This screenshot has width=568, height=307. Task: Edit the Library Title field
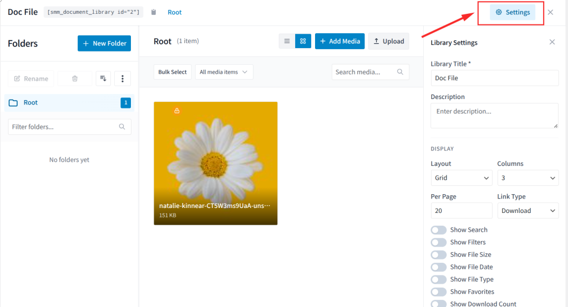(x=494, y=78)
